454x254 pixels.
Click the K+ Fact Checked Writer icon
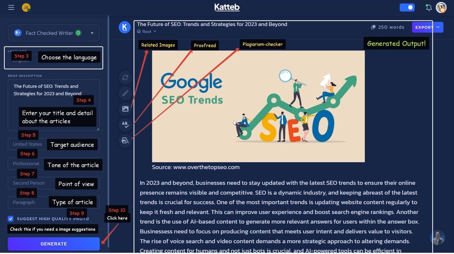pos(18,33)
